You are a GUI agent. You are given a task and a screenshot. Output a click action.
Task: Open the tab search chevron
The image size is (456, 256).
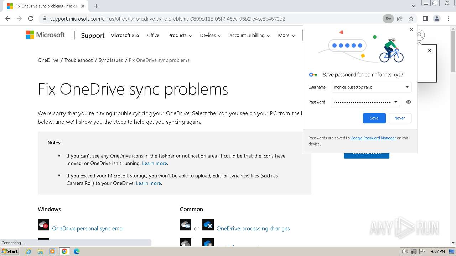pyautogui.click(x=414, y=6)
